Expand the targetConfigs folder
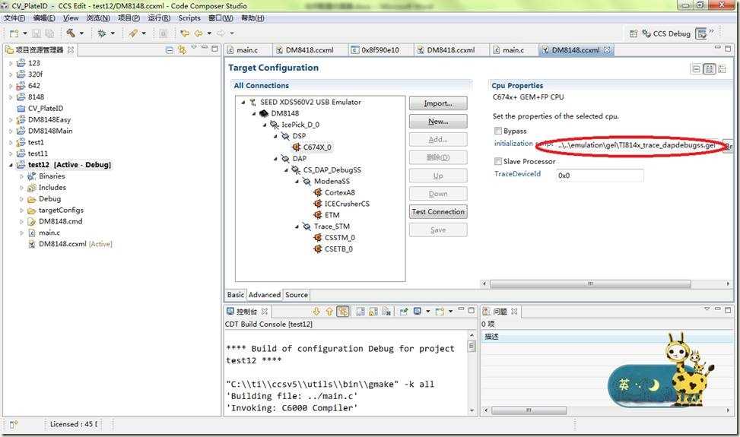Viewport: 740px width, 437px height. [22, 211]
